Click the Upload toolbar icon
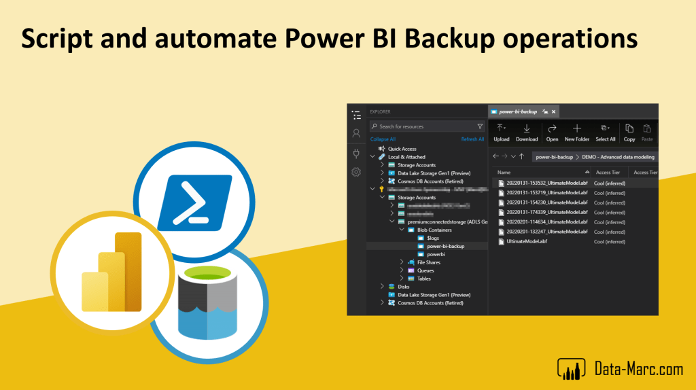This screenshot has height=390, width=696. 501,128
